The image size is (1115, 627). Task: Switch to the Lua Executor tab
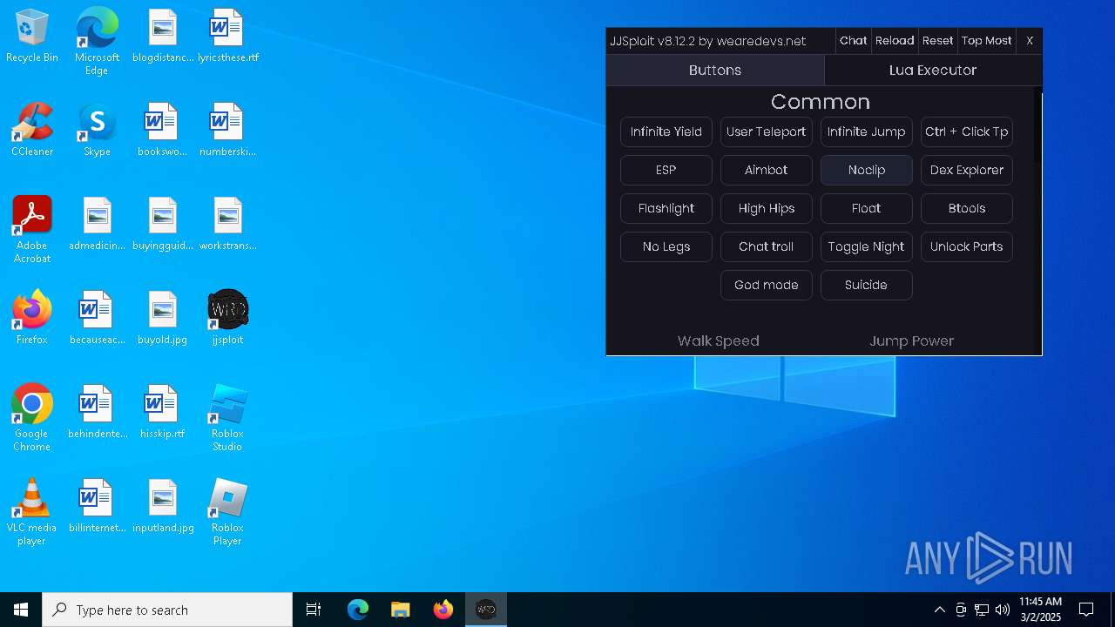coord(933,71)
